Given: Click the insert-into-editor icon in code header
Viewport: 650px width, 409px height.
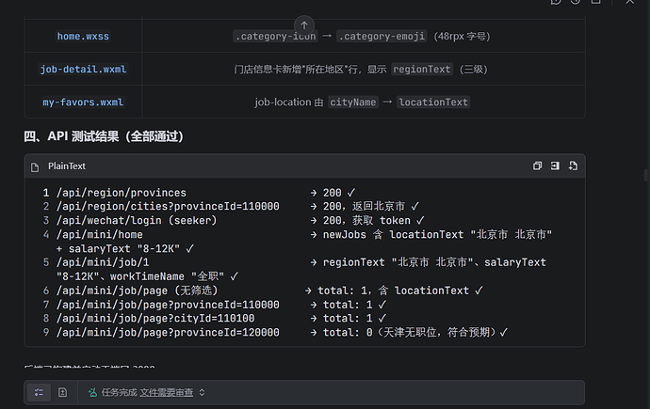Looking at the screenshot, I should 555,165.
